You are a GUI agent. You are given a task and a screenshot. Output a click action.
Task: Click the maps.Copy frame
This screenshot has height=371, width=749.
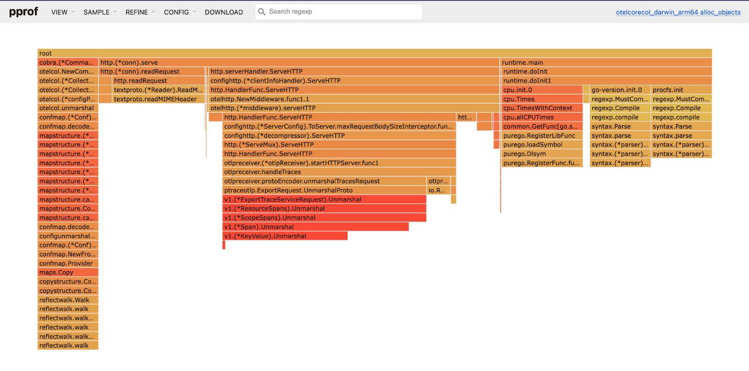tap(67, 273)
